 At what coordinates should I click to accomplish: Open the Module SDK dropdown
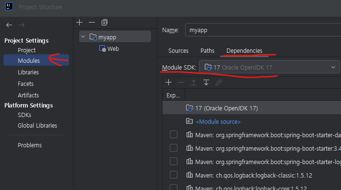pyautogui.click(x=269, y=67)
